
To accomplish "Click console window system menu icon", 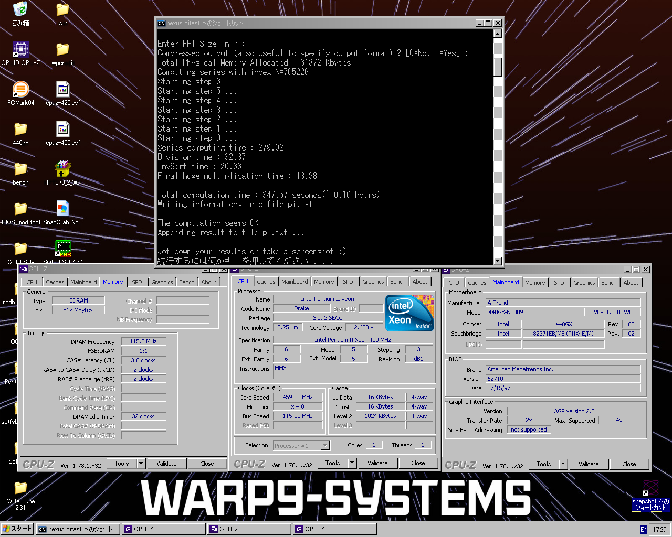I will [162, 23].
